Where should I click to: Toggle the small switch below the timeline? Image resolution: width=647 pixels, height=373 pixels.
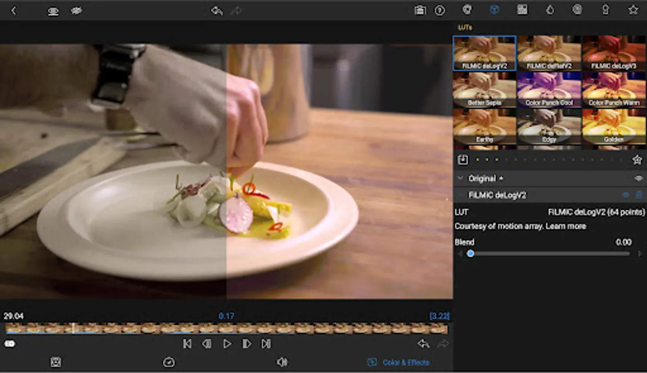point(10,344)
